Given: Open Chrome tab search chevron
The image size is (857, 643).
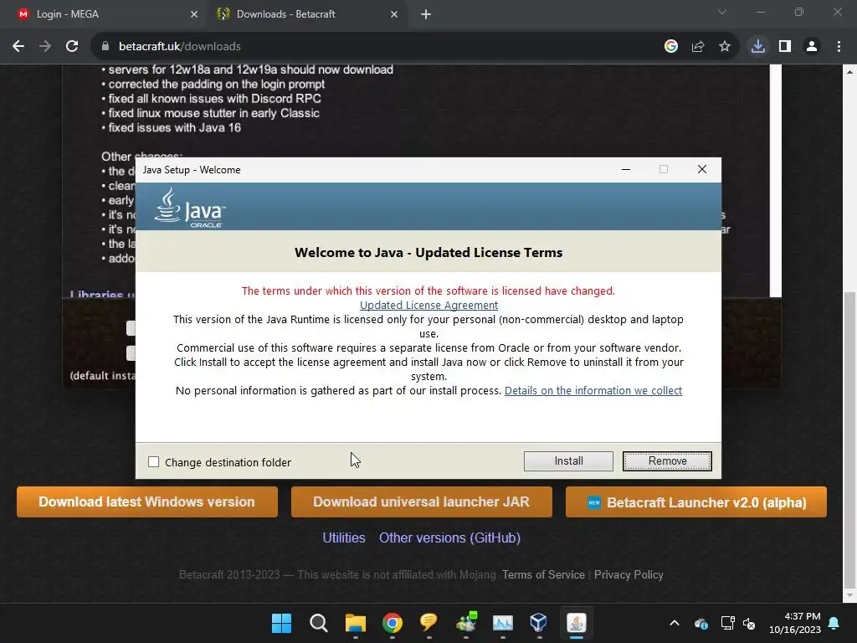Looking at the screenshot, I should pos(722,12).
